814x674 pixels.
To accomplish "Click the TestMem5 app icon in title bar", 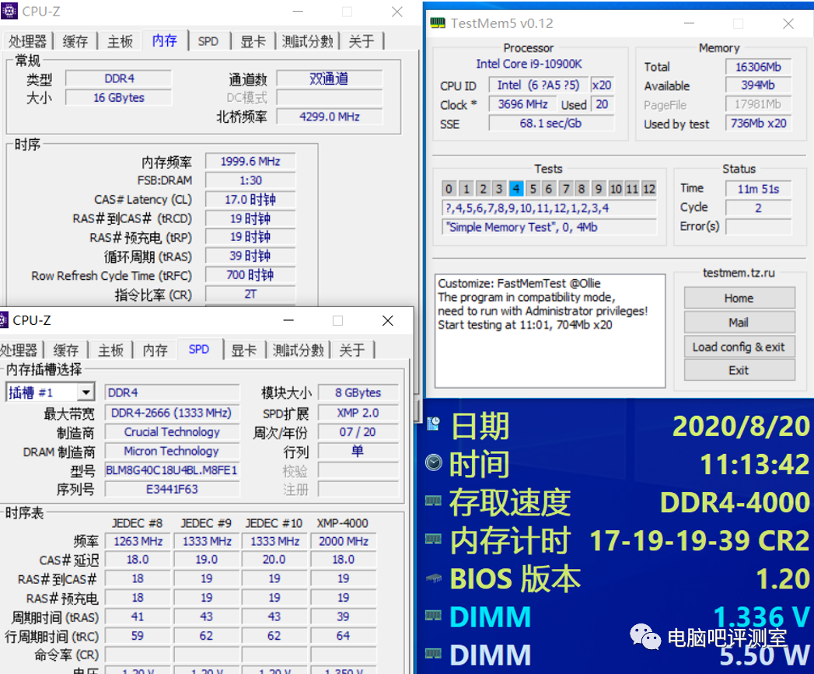I will (438, 23).
